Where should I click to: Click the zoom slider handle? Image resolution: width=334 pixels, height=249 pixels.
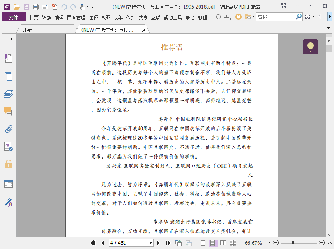coord(293,243)
